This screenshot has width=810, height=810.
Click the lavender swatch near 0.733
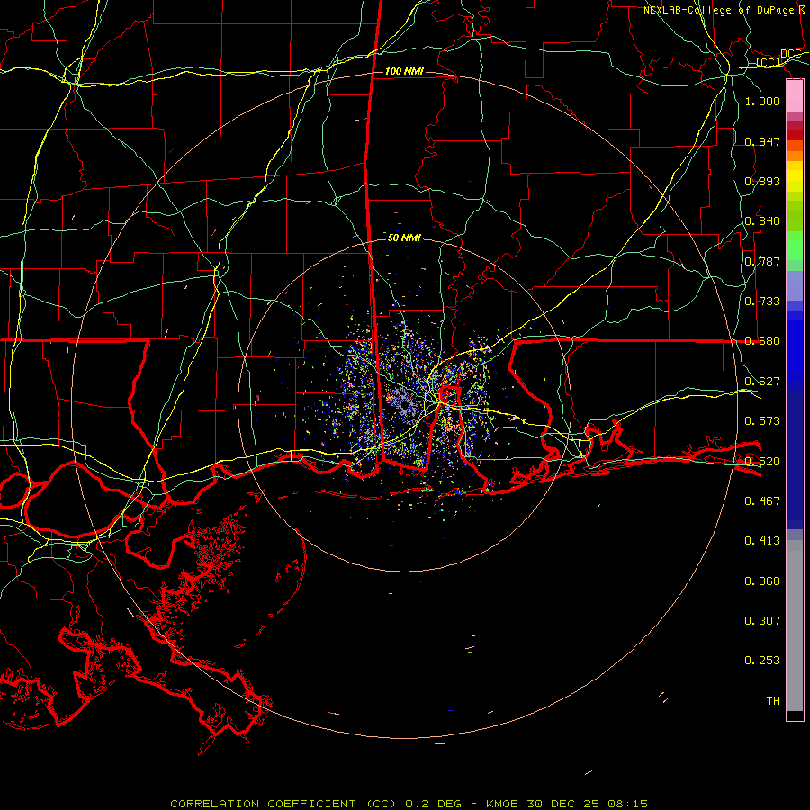pyautogui.click(x=795, y=285)
